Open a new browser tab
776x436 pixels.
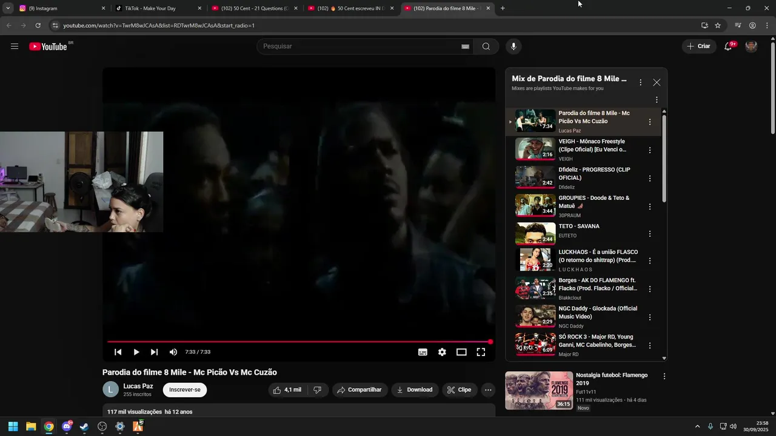click(x=503, y=8)
